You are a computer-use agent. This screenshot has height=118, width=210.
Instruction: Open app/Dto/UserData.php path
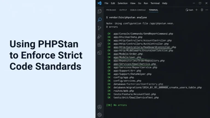(x=128, y=37)
